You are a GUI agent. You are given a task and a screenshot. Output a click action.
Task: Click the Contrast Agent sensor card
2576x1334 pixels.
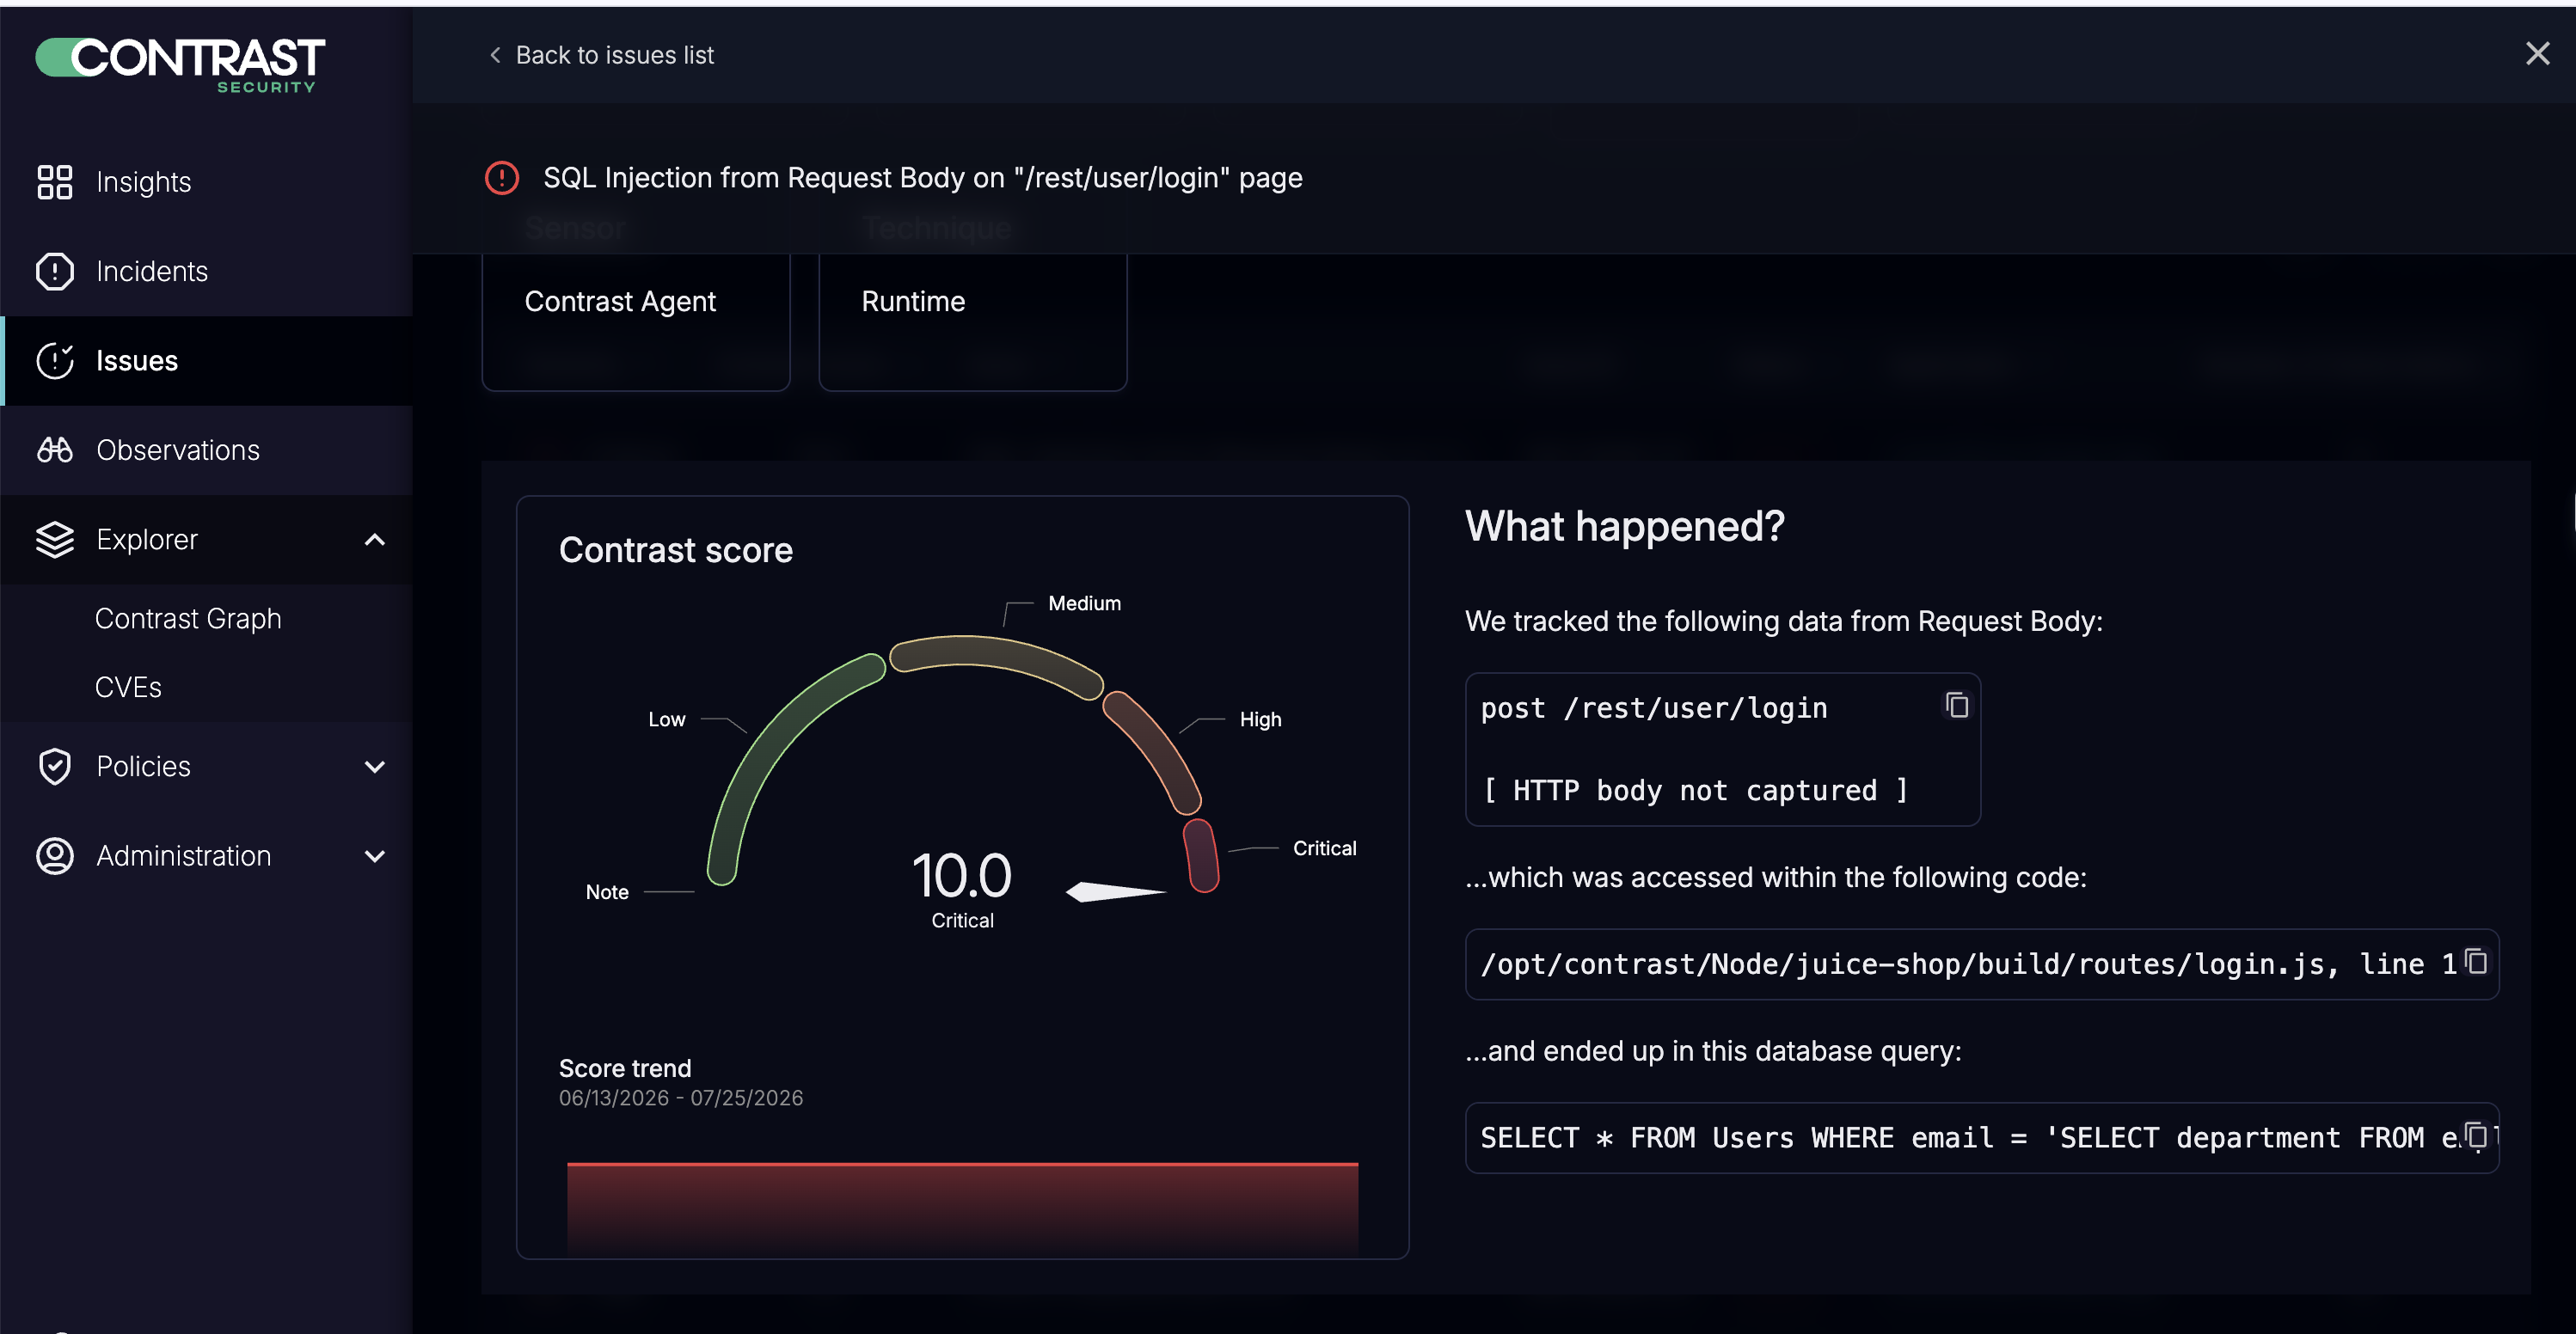pyautogui.click(x=636, y=322)
